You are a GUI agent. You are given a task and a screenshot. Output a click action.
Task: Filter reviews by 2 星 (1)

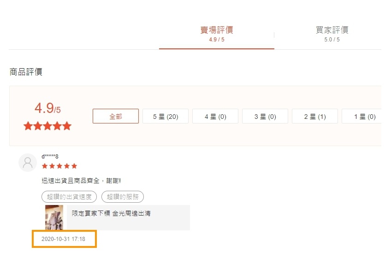pyautogui.click(x=315, y=116)
